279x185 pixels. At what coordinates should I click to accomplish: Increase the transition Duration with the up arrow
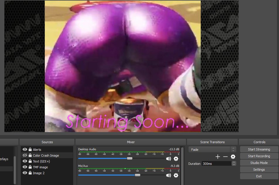234,162
